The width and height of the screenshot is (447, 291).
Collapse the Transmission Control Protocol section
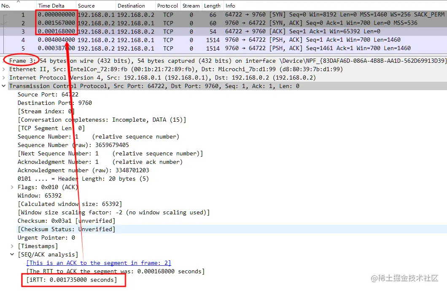tap(4, 86)
